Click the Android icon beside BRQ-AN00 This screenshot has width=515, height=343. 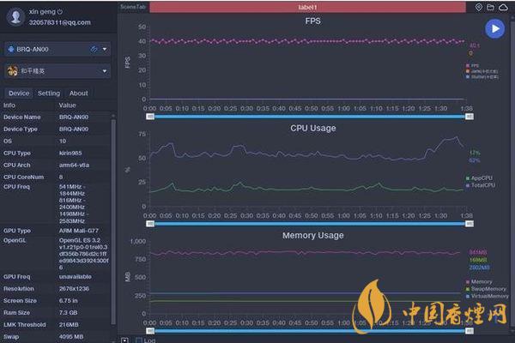(x=13, y=49)
